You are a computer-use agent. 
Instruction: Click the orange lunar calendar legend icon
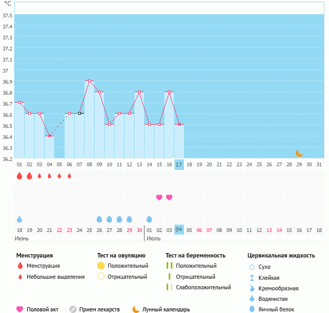click(136, 309)
